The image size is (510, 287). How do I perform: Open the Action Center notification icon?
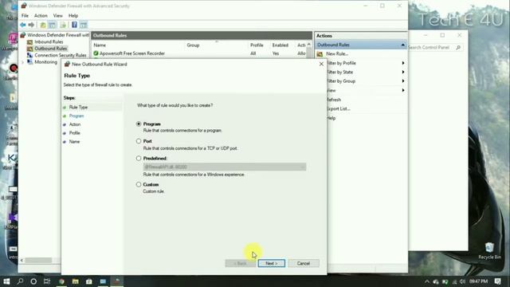click(x=497, y=281)
